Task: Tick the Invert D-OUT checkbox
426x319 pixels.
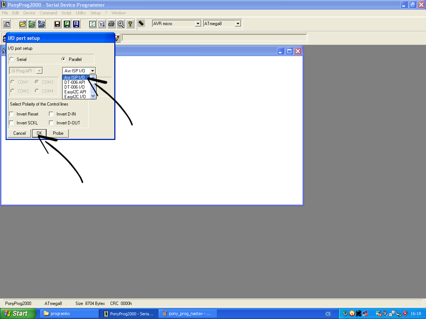Action: click(x=51, y=123)
